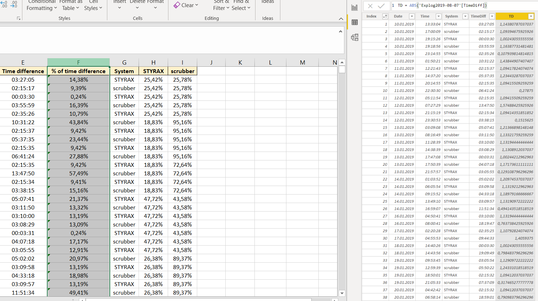Select the Excel cell showing 05:07:41
Image resolution: width=538 pixels, height=301 pixels.
23,199
